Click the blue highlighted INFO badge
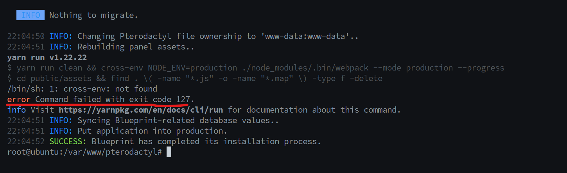 (31, 15)
